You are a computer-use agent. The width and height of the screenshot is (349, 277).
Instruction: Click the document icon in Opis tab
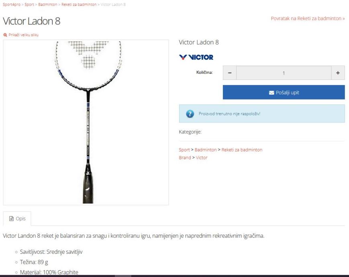(11, 219)
